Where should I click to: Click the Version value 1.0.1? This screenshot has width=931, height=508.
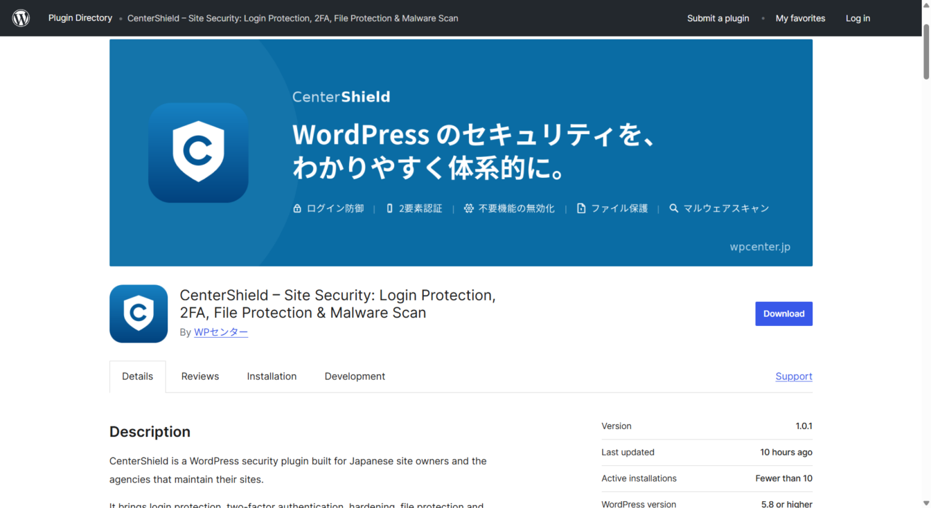tap(804, 426)
